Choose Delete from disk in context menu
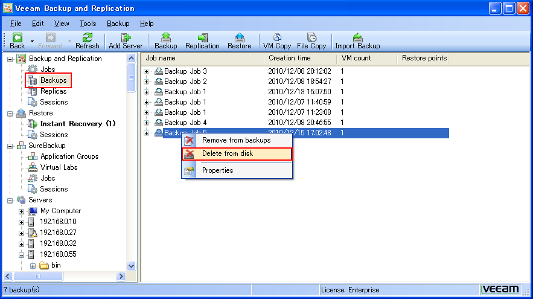This screenshot has width=533, height=299. (x=237, y=154)
